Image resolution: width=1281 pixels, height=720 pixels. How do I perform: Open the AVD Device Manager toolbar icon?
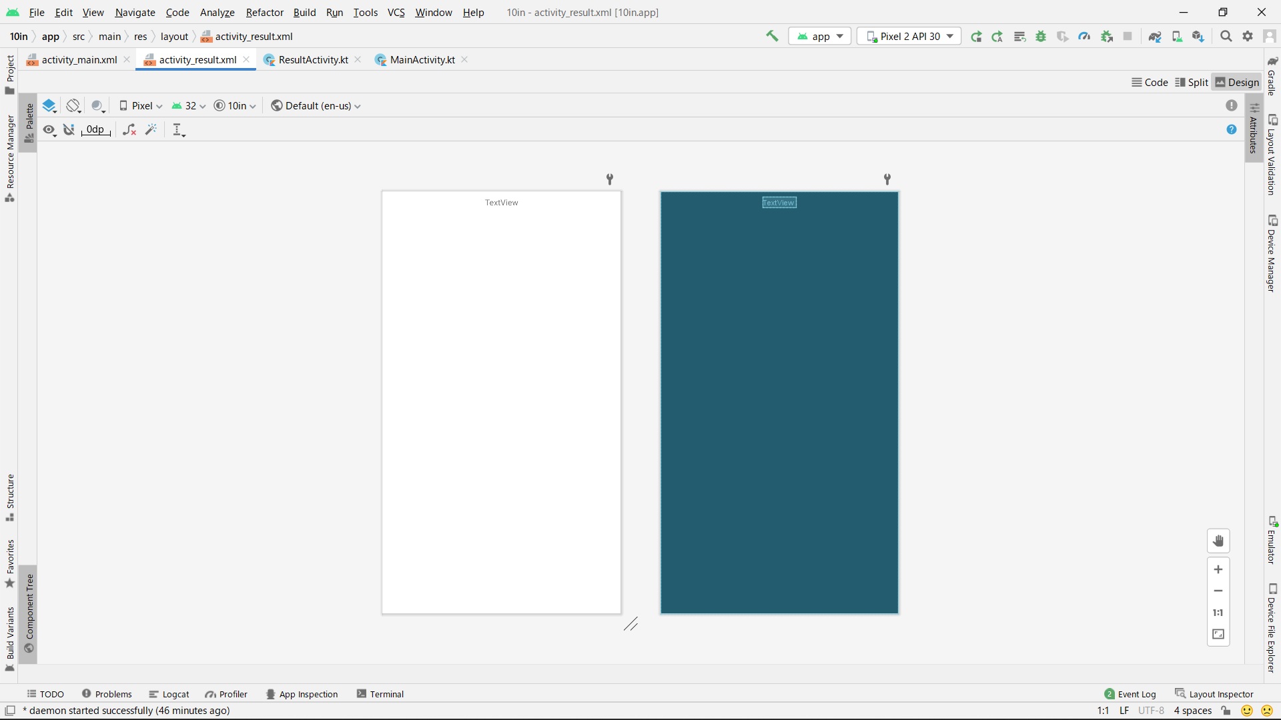[x=1177, y=36]
